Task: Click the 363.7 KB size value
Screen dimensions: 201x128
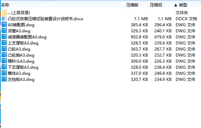Action: tap(139, 49)
